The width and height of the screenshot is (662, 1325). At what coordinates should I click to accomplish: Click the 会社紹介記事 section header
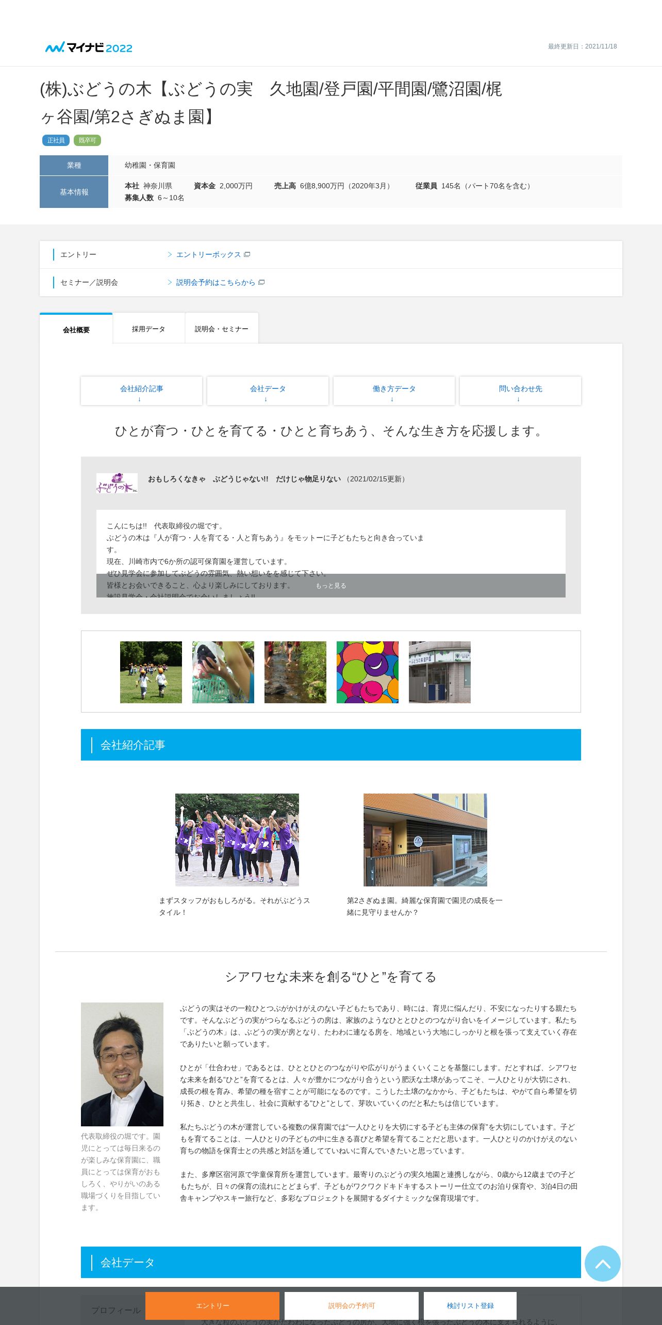click(x=331, y=745)
